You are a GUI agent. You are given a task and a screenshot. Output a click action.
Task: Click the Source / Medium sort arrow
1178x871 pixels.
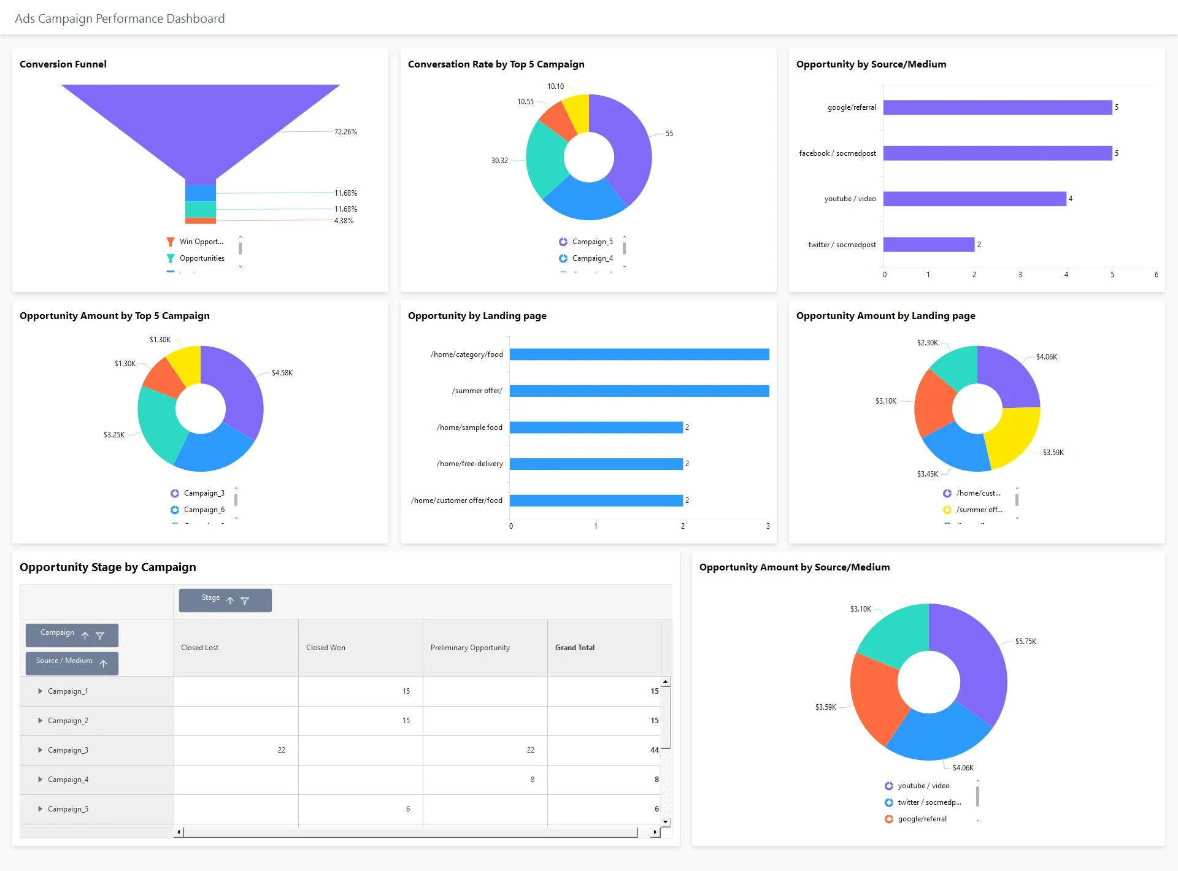tap(103, 663)
